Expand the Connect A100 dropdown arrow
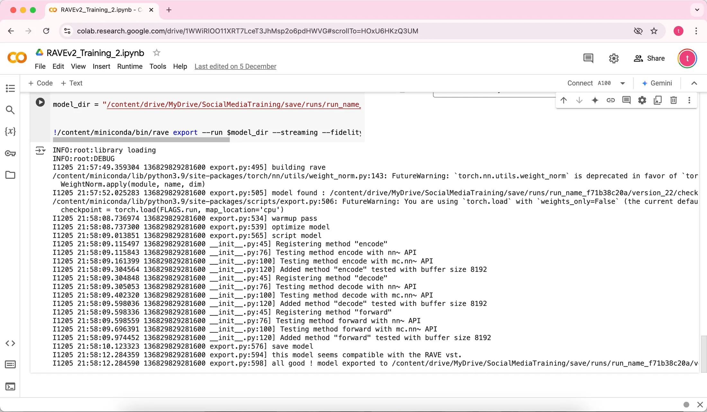Viewport: 707px width, 412px height. 622,83
